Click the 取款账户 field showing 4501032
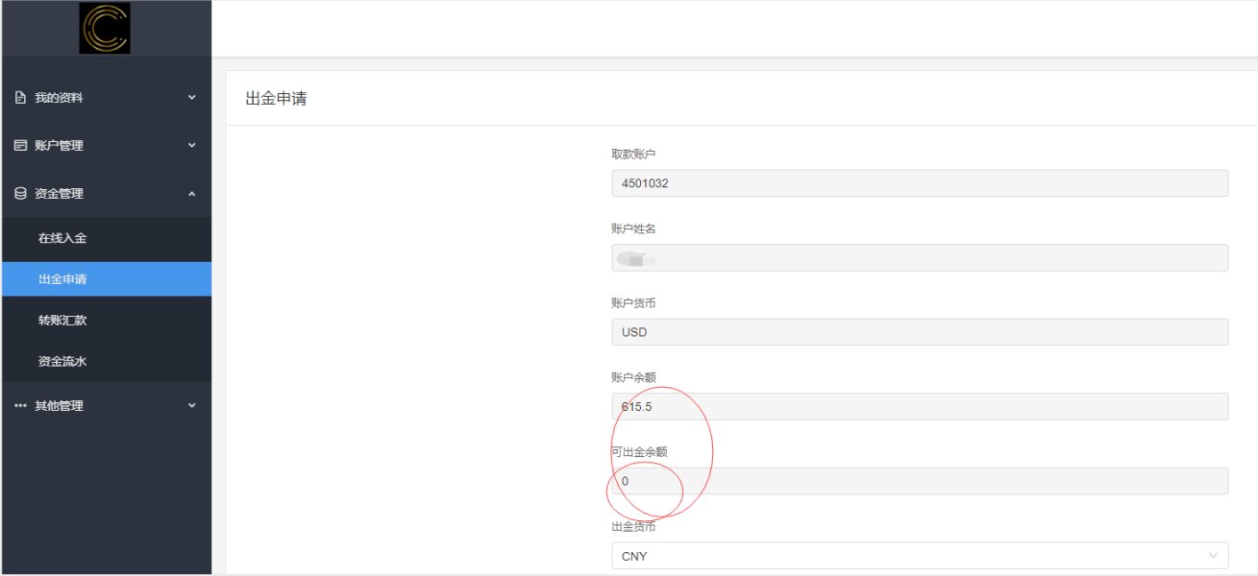 (920, 183)
